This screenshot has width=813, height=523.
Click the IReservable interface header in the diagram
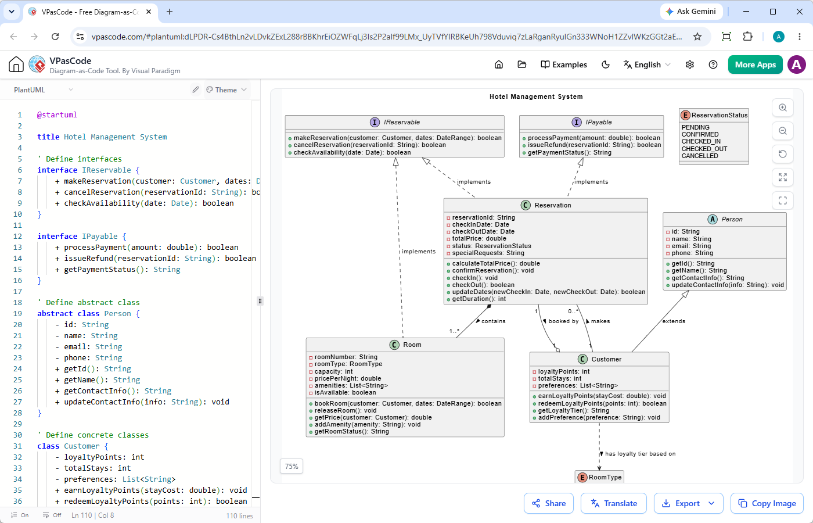point(395,122)
